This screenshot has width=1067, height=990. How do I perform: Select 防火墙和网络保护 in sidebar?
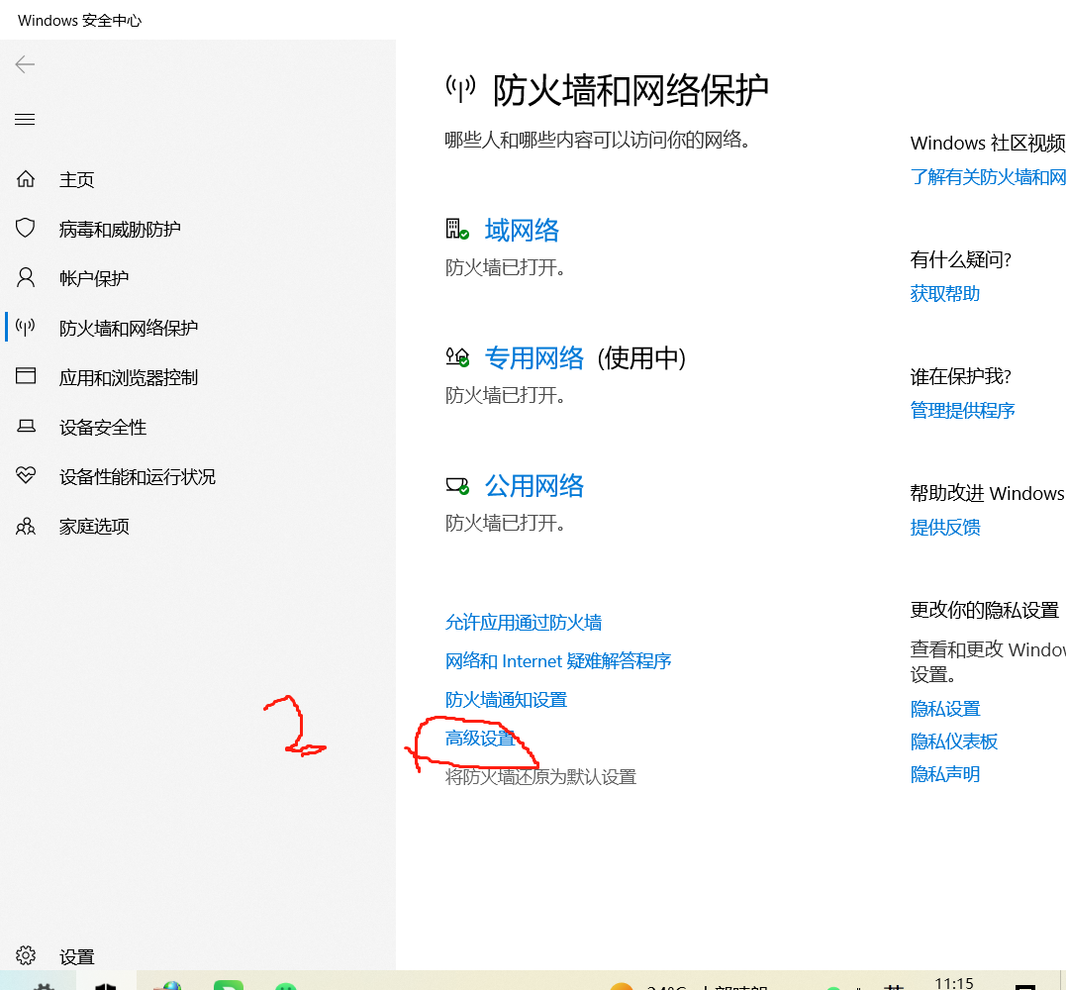(129, 329)
